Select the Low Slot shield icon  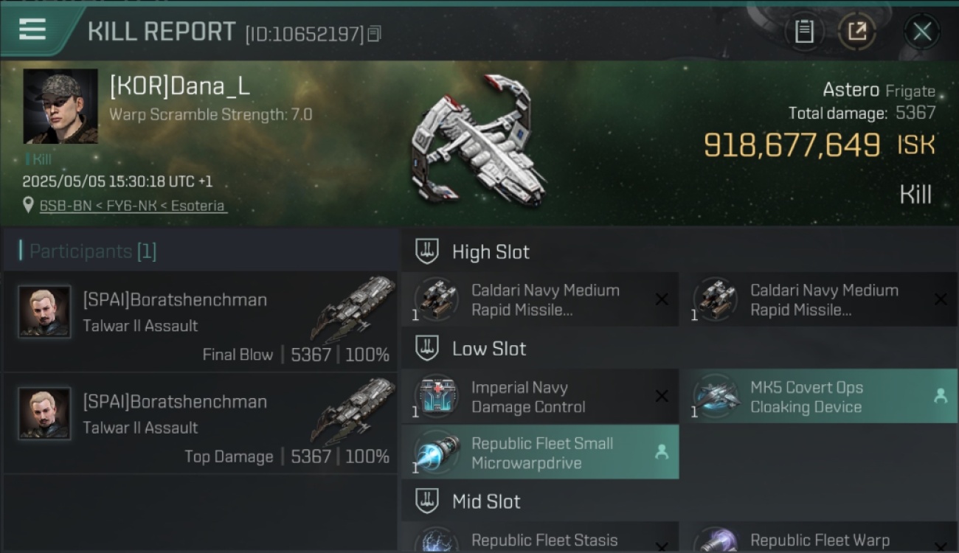[427, 348]
